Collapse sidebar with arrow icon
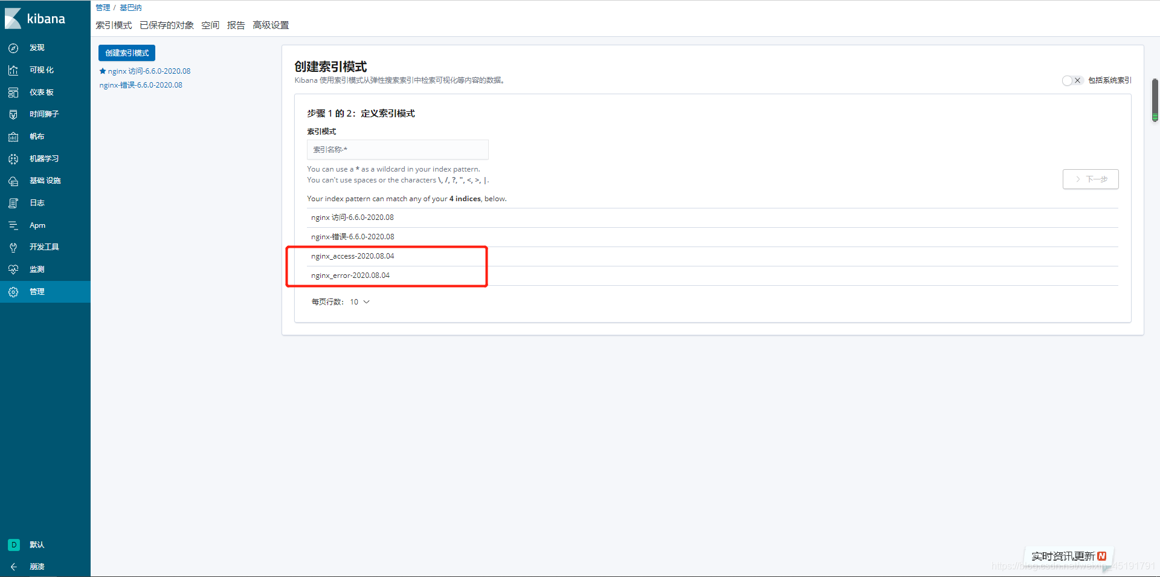The height and width of the screenshot is (577, 1160). 13,567
